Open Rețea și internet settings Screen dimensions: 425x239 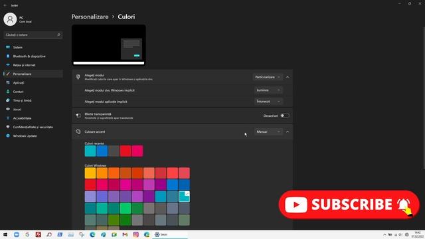[33, 65]
